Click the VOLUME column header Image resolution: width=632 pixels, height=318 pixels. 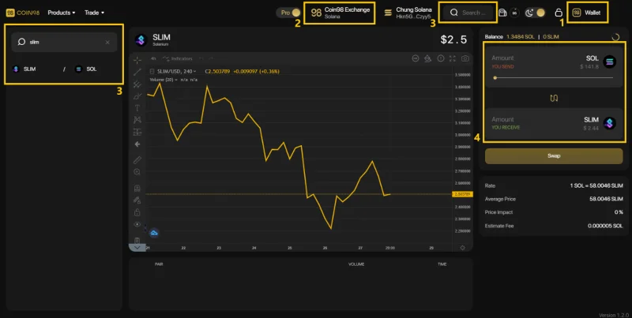click(356, 264)
